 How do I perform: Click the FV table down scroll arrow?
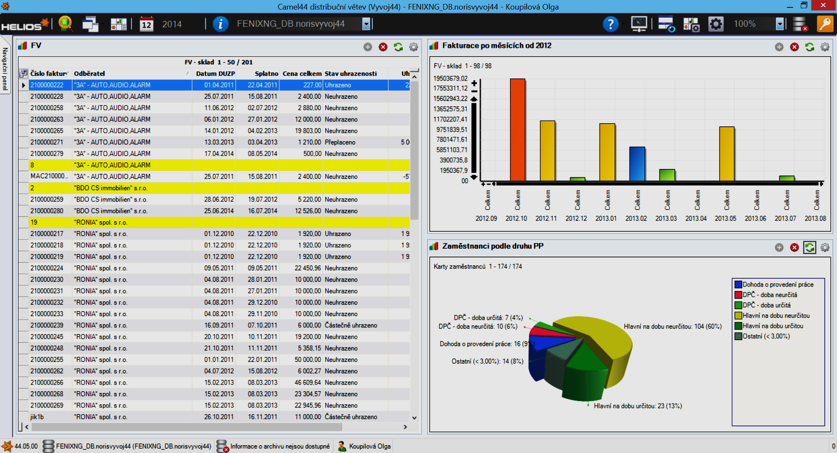point(415,418)
